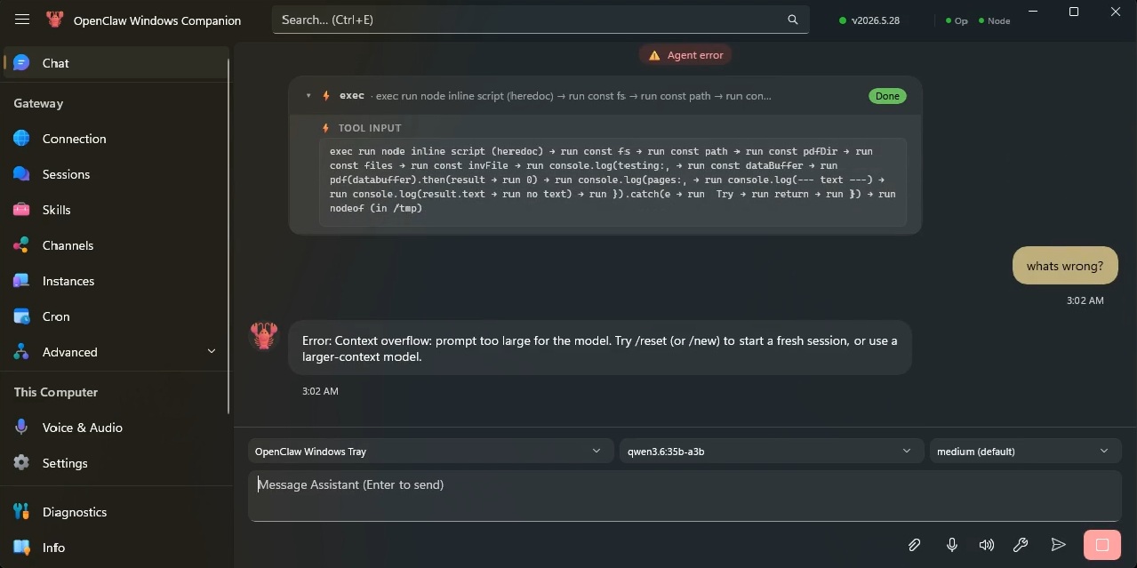The width and height of the screenshot is (1137, 568).
Task: Click the Diagnostics tools icon
Action: tap(21, 512)
